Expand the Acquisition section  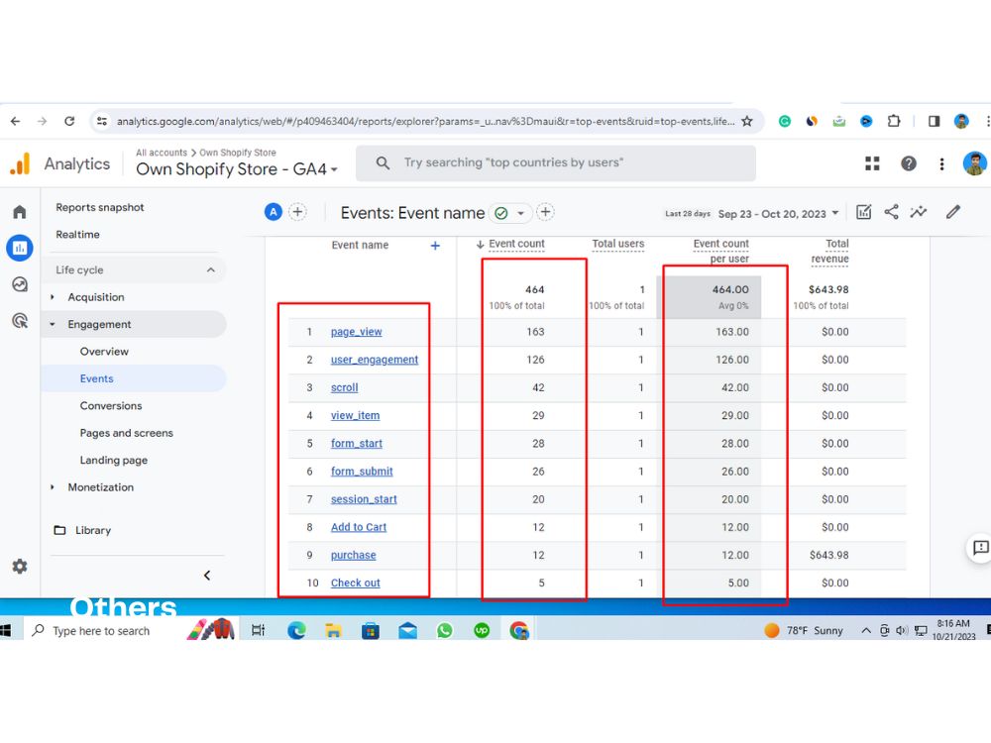[x=53, y=297]
